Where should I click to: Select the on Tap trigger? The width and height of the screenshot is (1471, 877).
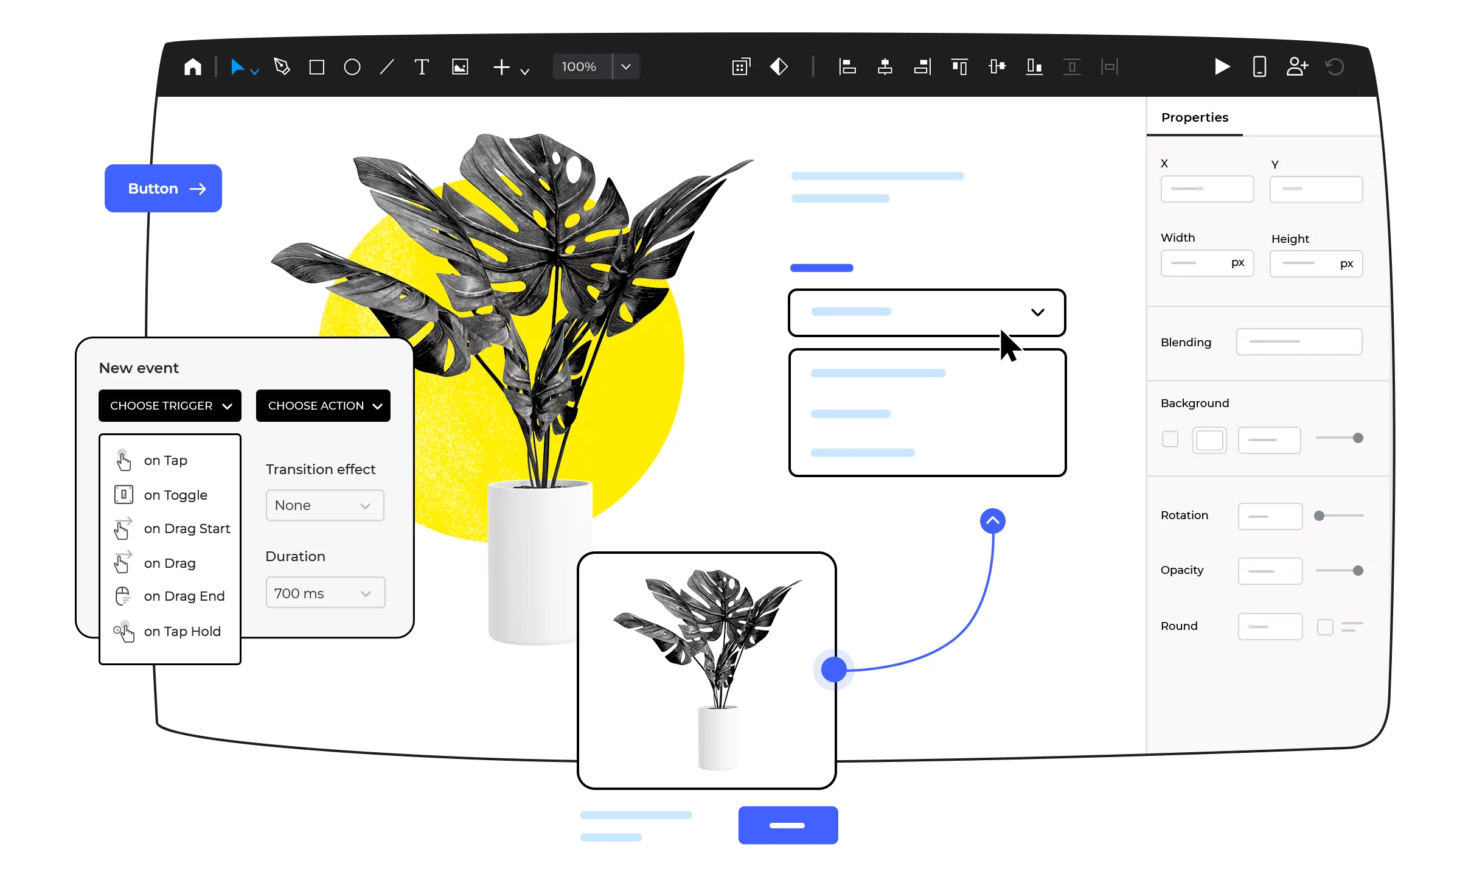pos(165,461)
